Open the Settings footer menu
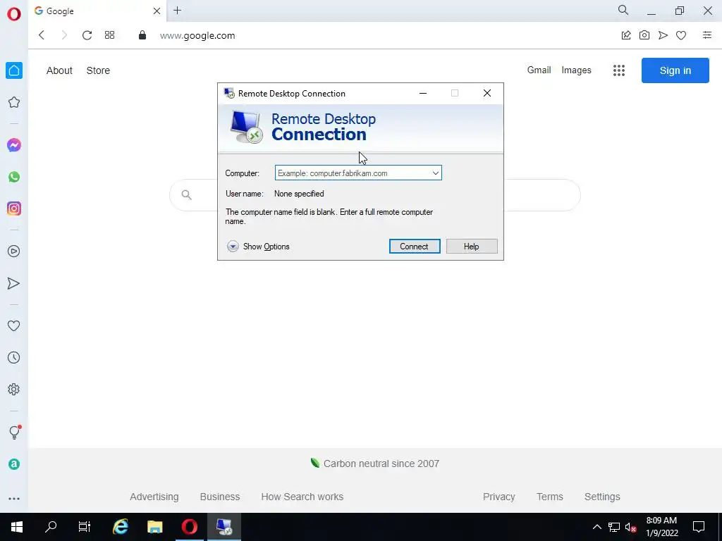 602,497
